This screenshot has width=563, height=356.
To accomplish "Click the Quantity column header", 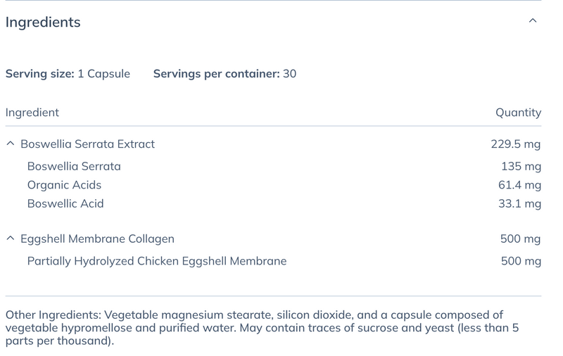I will [518, 113].
